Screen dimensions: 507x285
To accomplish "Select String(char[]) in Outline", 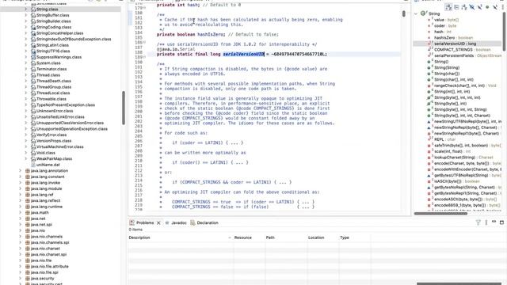I will click(447, 74).
